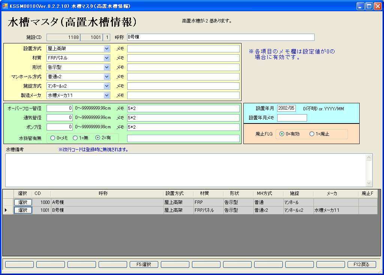This screenshot has height=275, width=384.
Task: Expand the 材質 combo box
Action: click(107, 58)
